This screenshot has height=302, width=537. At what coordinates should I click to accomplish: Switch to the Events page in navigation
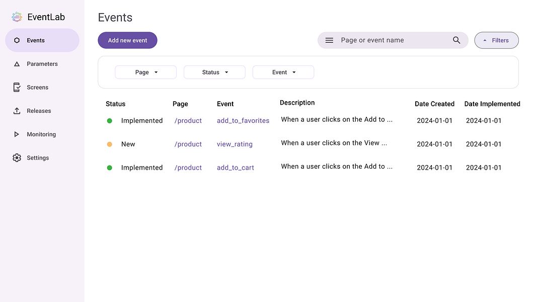point(35,40)
